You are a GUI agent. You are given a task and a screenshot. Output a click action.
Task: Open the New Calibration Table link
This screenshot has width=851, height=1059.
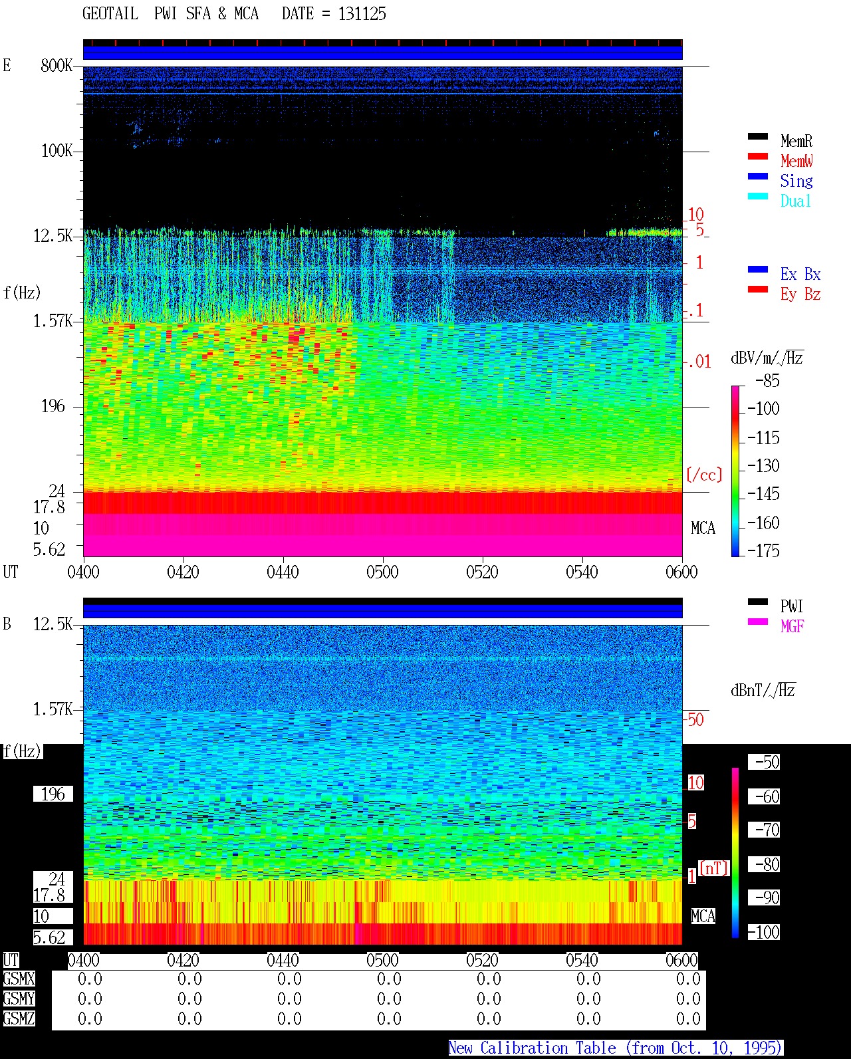click(616, 1048)
